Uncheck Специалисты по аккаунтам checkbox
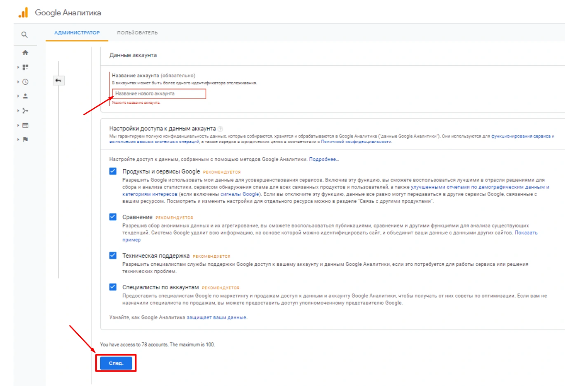 113,287
